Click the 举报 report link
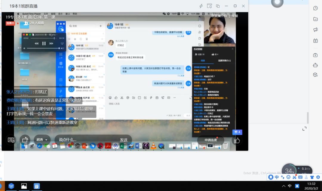Image resolution: width=322 pixels, height=191 pixels. coord(235,16)
